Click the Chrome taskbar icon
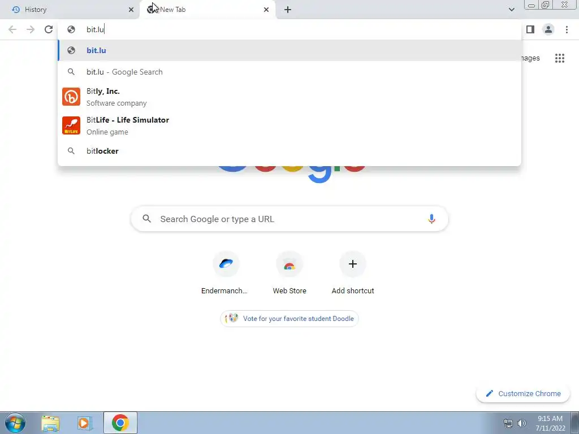579x434 pixels. click(x=120, y=423)
